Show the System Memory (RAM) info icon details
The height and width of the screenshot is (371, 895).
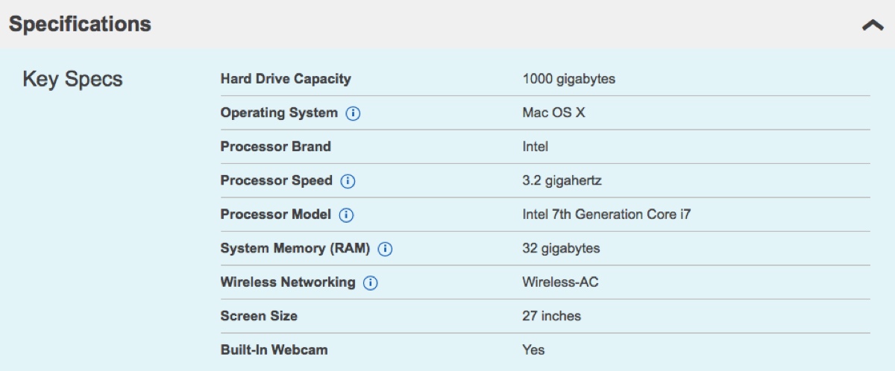click(385, 250)
